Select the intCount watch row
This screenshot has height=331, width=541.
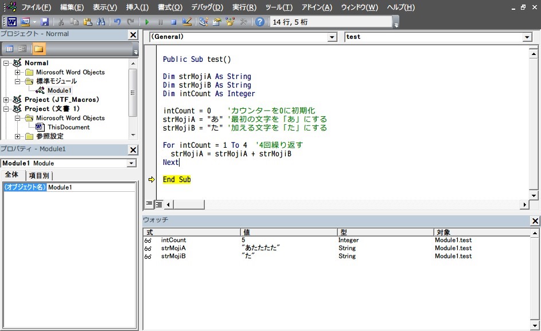[336, 240]
